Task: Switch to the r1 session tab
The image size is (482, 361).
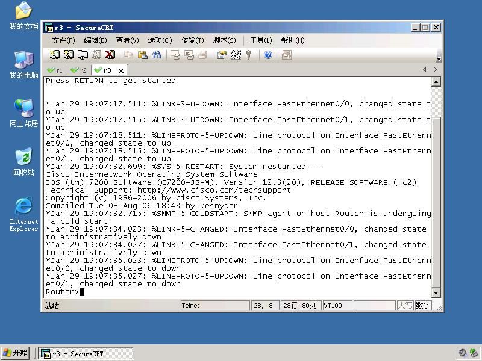Action: click(55, 70)
